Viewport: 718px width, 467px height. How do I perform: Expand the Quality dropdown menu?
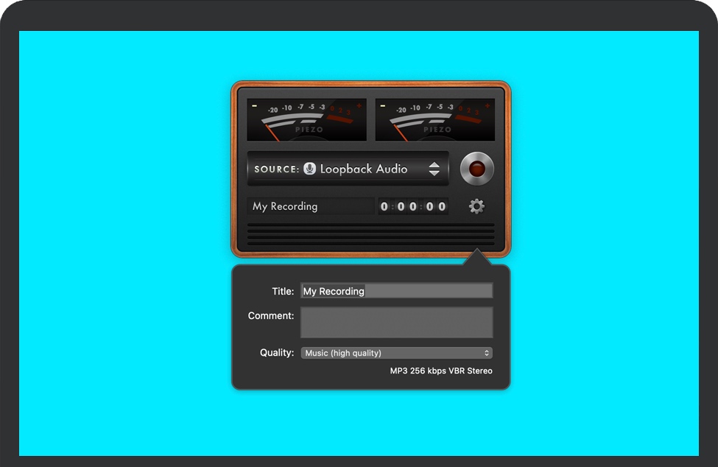tap(396, 353)
